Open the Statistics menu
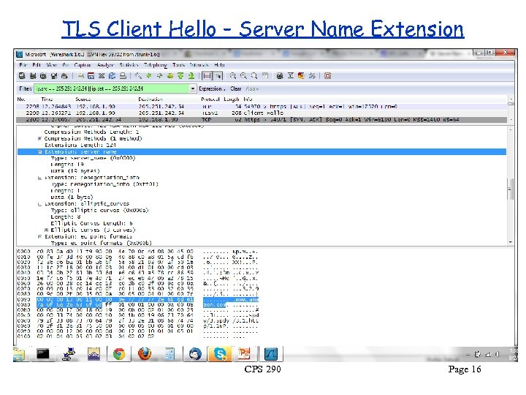 129,65
